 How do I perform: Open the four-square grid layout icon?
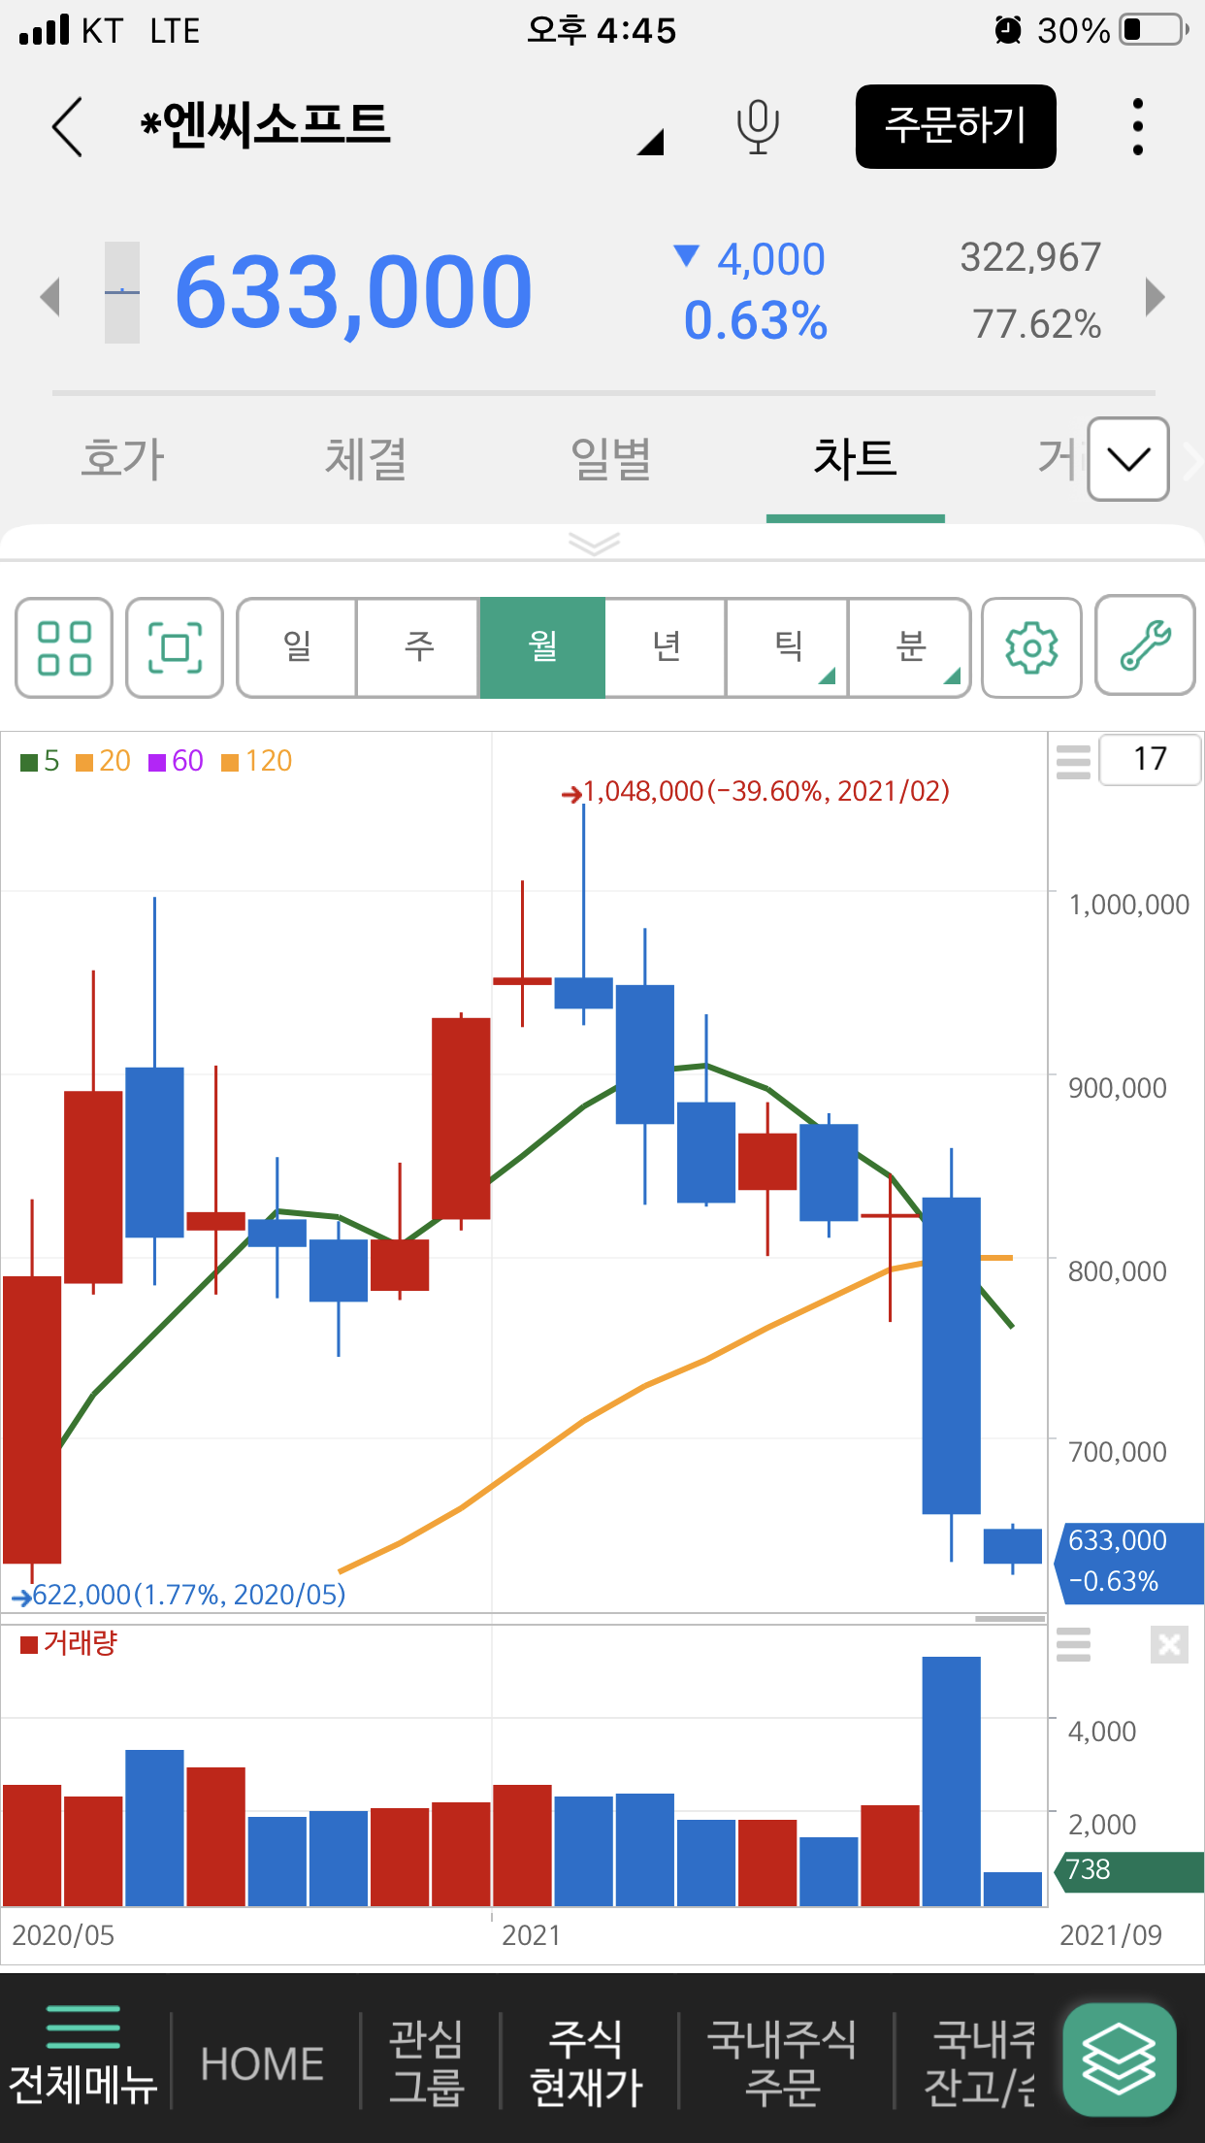pos(64,647)
